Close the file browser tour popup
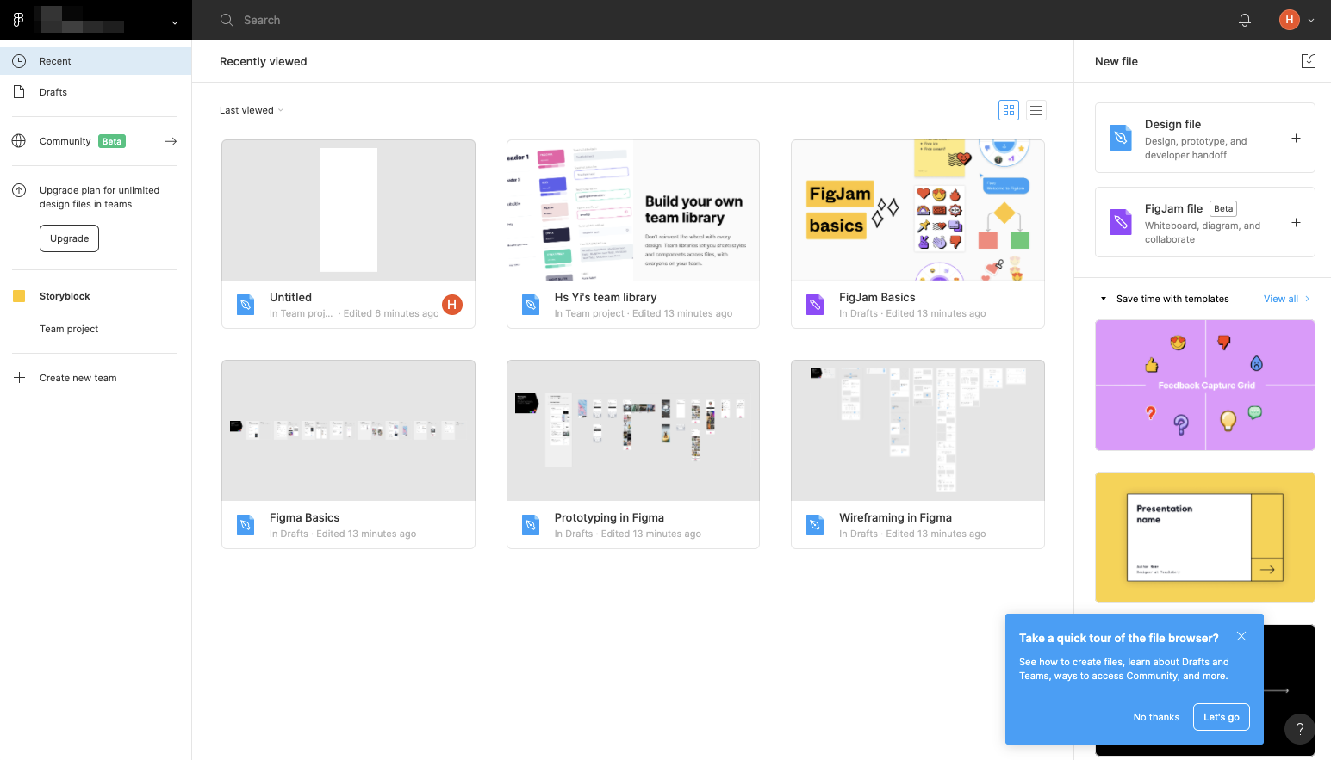 1241,636
